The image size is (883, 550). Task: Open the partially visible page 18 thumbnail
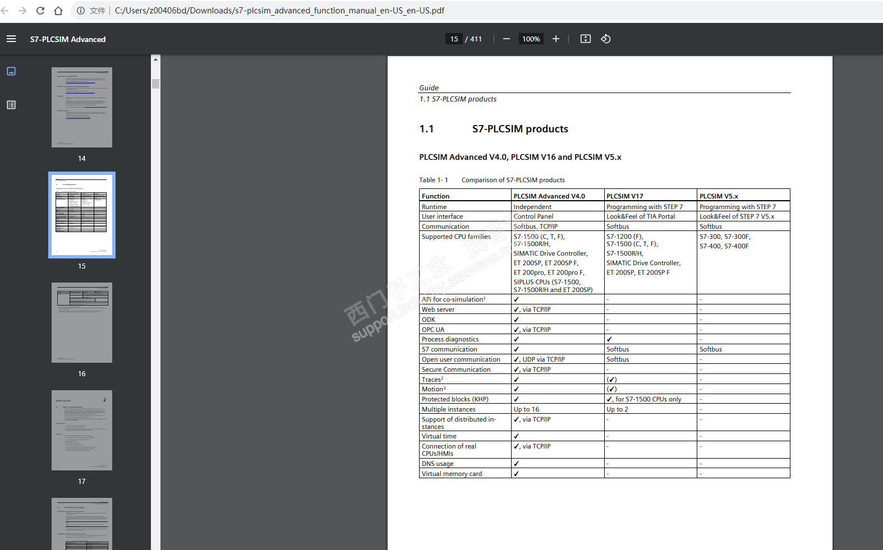82,524
